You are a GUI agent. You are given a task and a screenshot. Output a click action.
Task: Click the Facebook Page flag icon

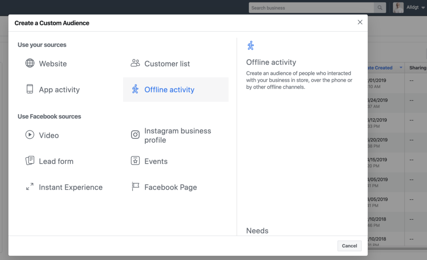click(136, 186)
